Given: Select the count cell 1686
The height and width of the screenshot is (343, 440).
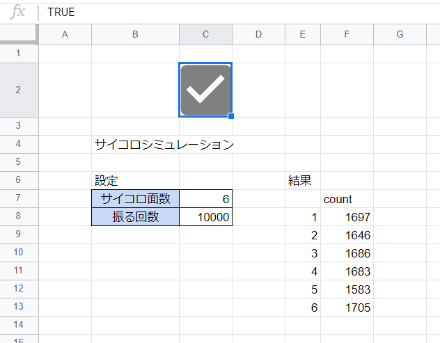Looking at the screenshot, I should coord(347,253).
